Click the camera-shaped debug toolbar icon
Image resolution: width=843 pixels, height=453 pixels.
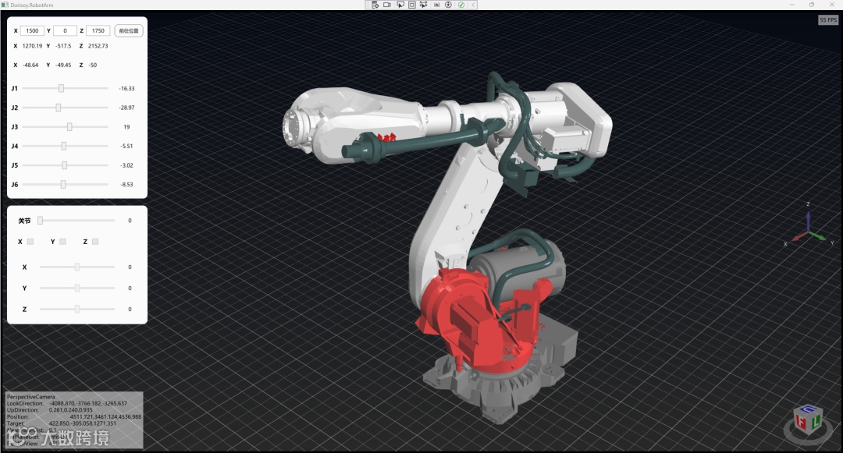point(387,5)
